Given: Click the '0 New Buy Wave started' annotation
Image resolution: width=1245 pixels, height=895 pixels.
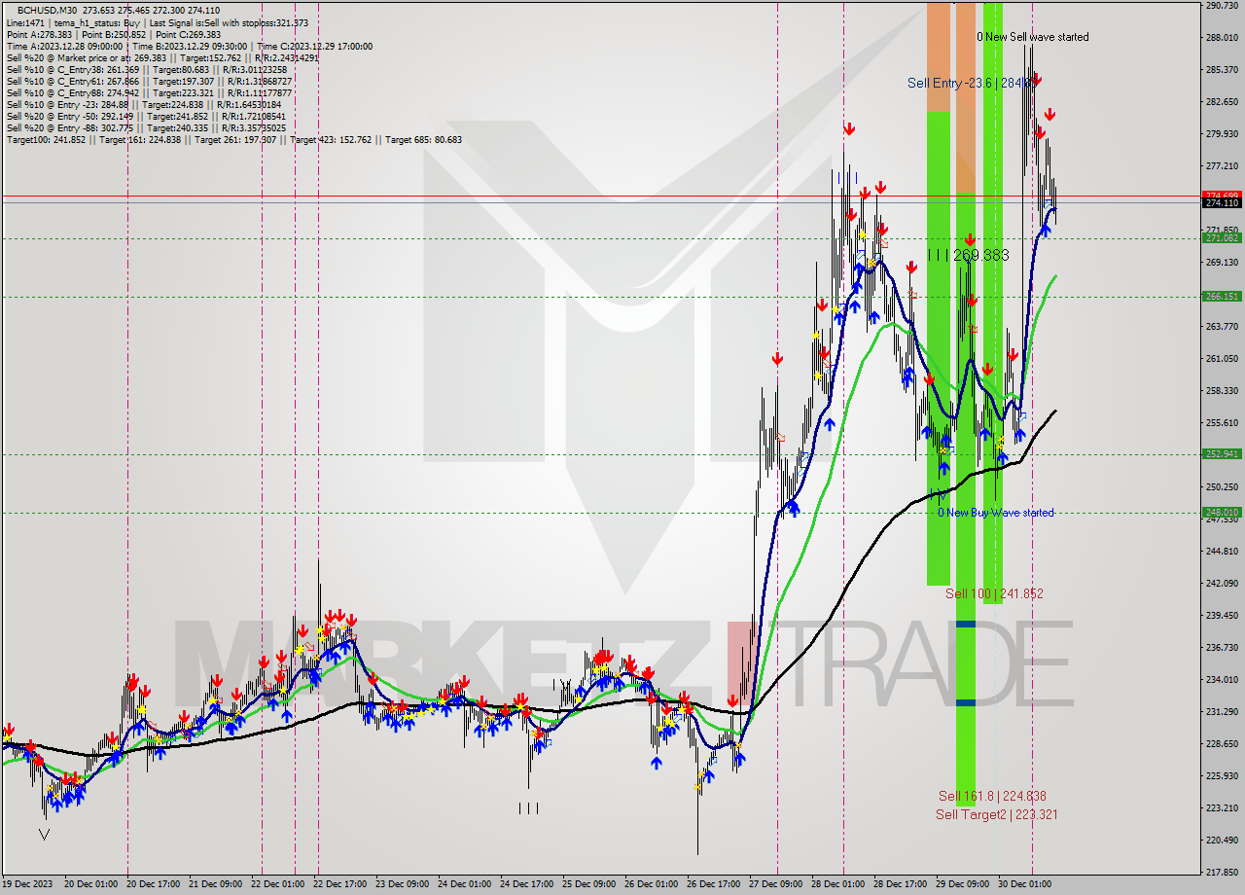Looking at the screenshot, I should pos(996,513).
